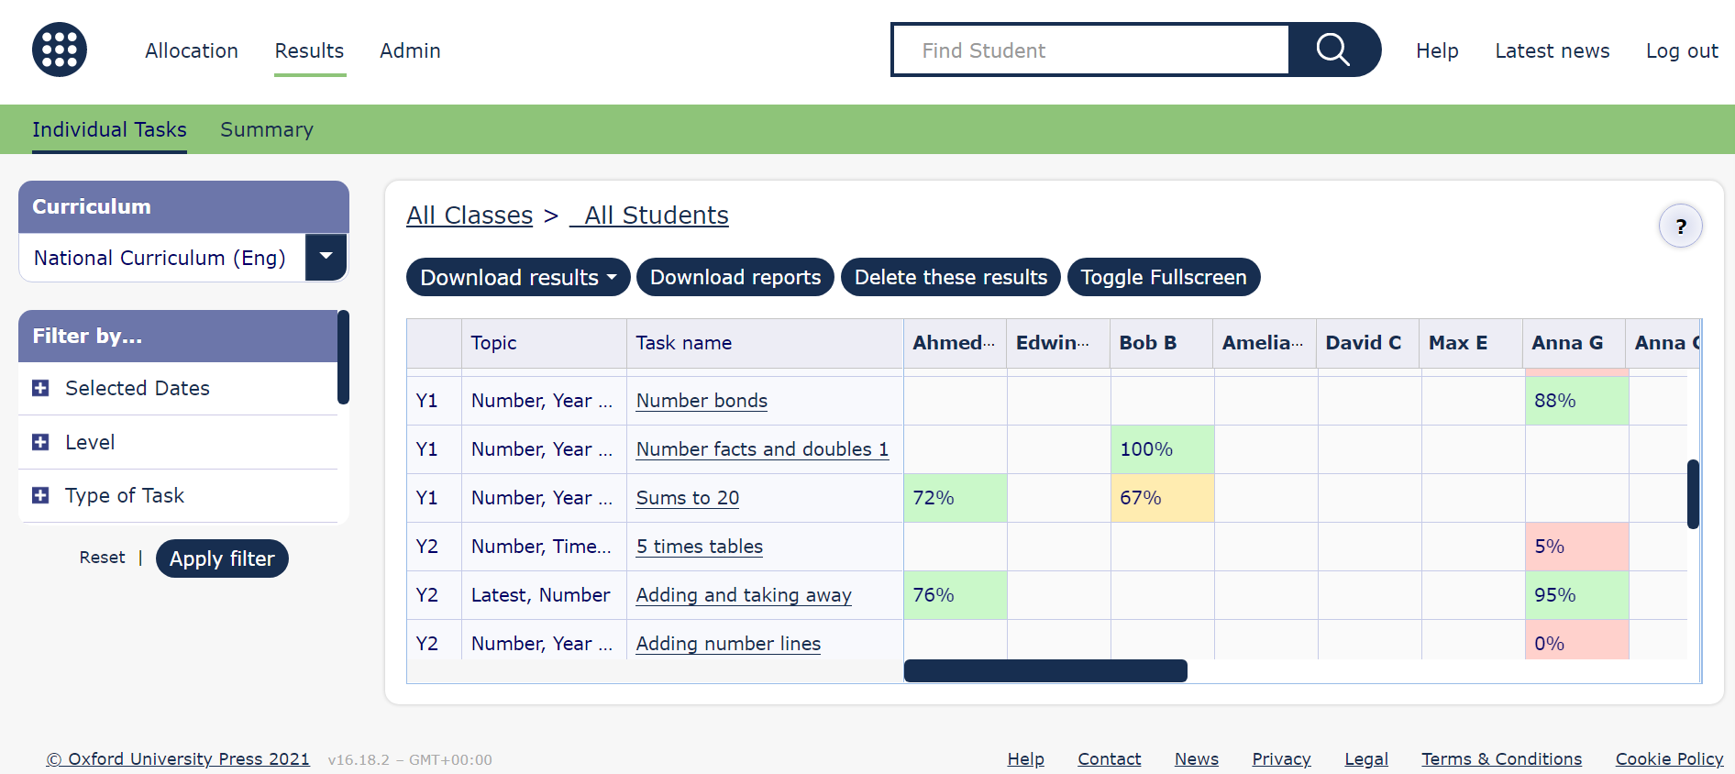Click the Anna G column header
Image resolution: width=1735 pixels, height=774 pixels.
point(1574,343)
